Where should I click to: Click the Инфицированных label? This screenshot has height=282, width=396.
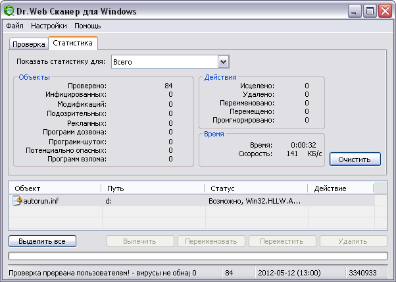pos(76,94)
